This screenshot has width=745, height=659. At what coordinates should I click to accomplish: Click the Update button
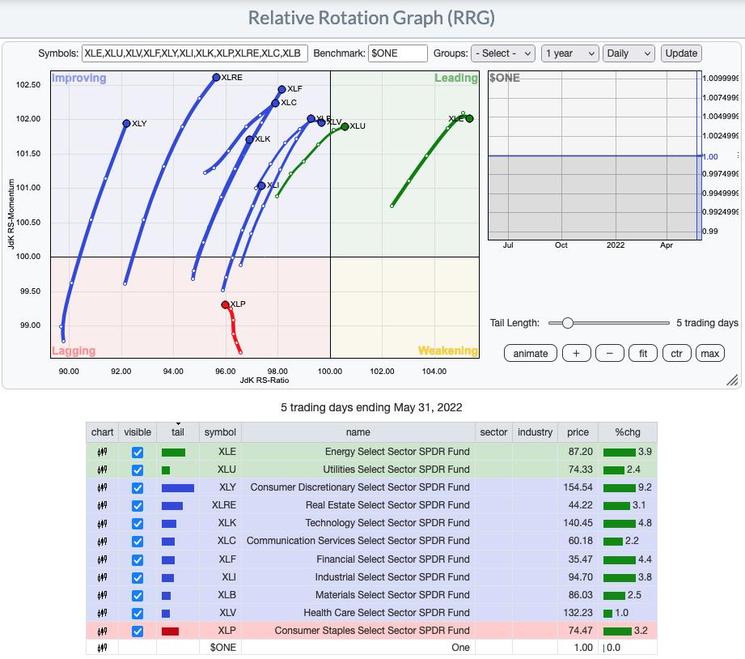click(x=681, y=53)
